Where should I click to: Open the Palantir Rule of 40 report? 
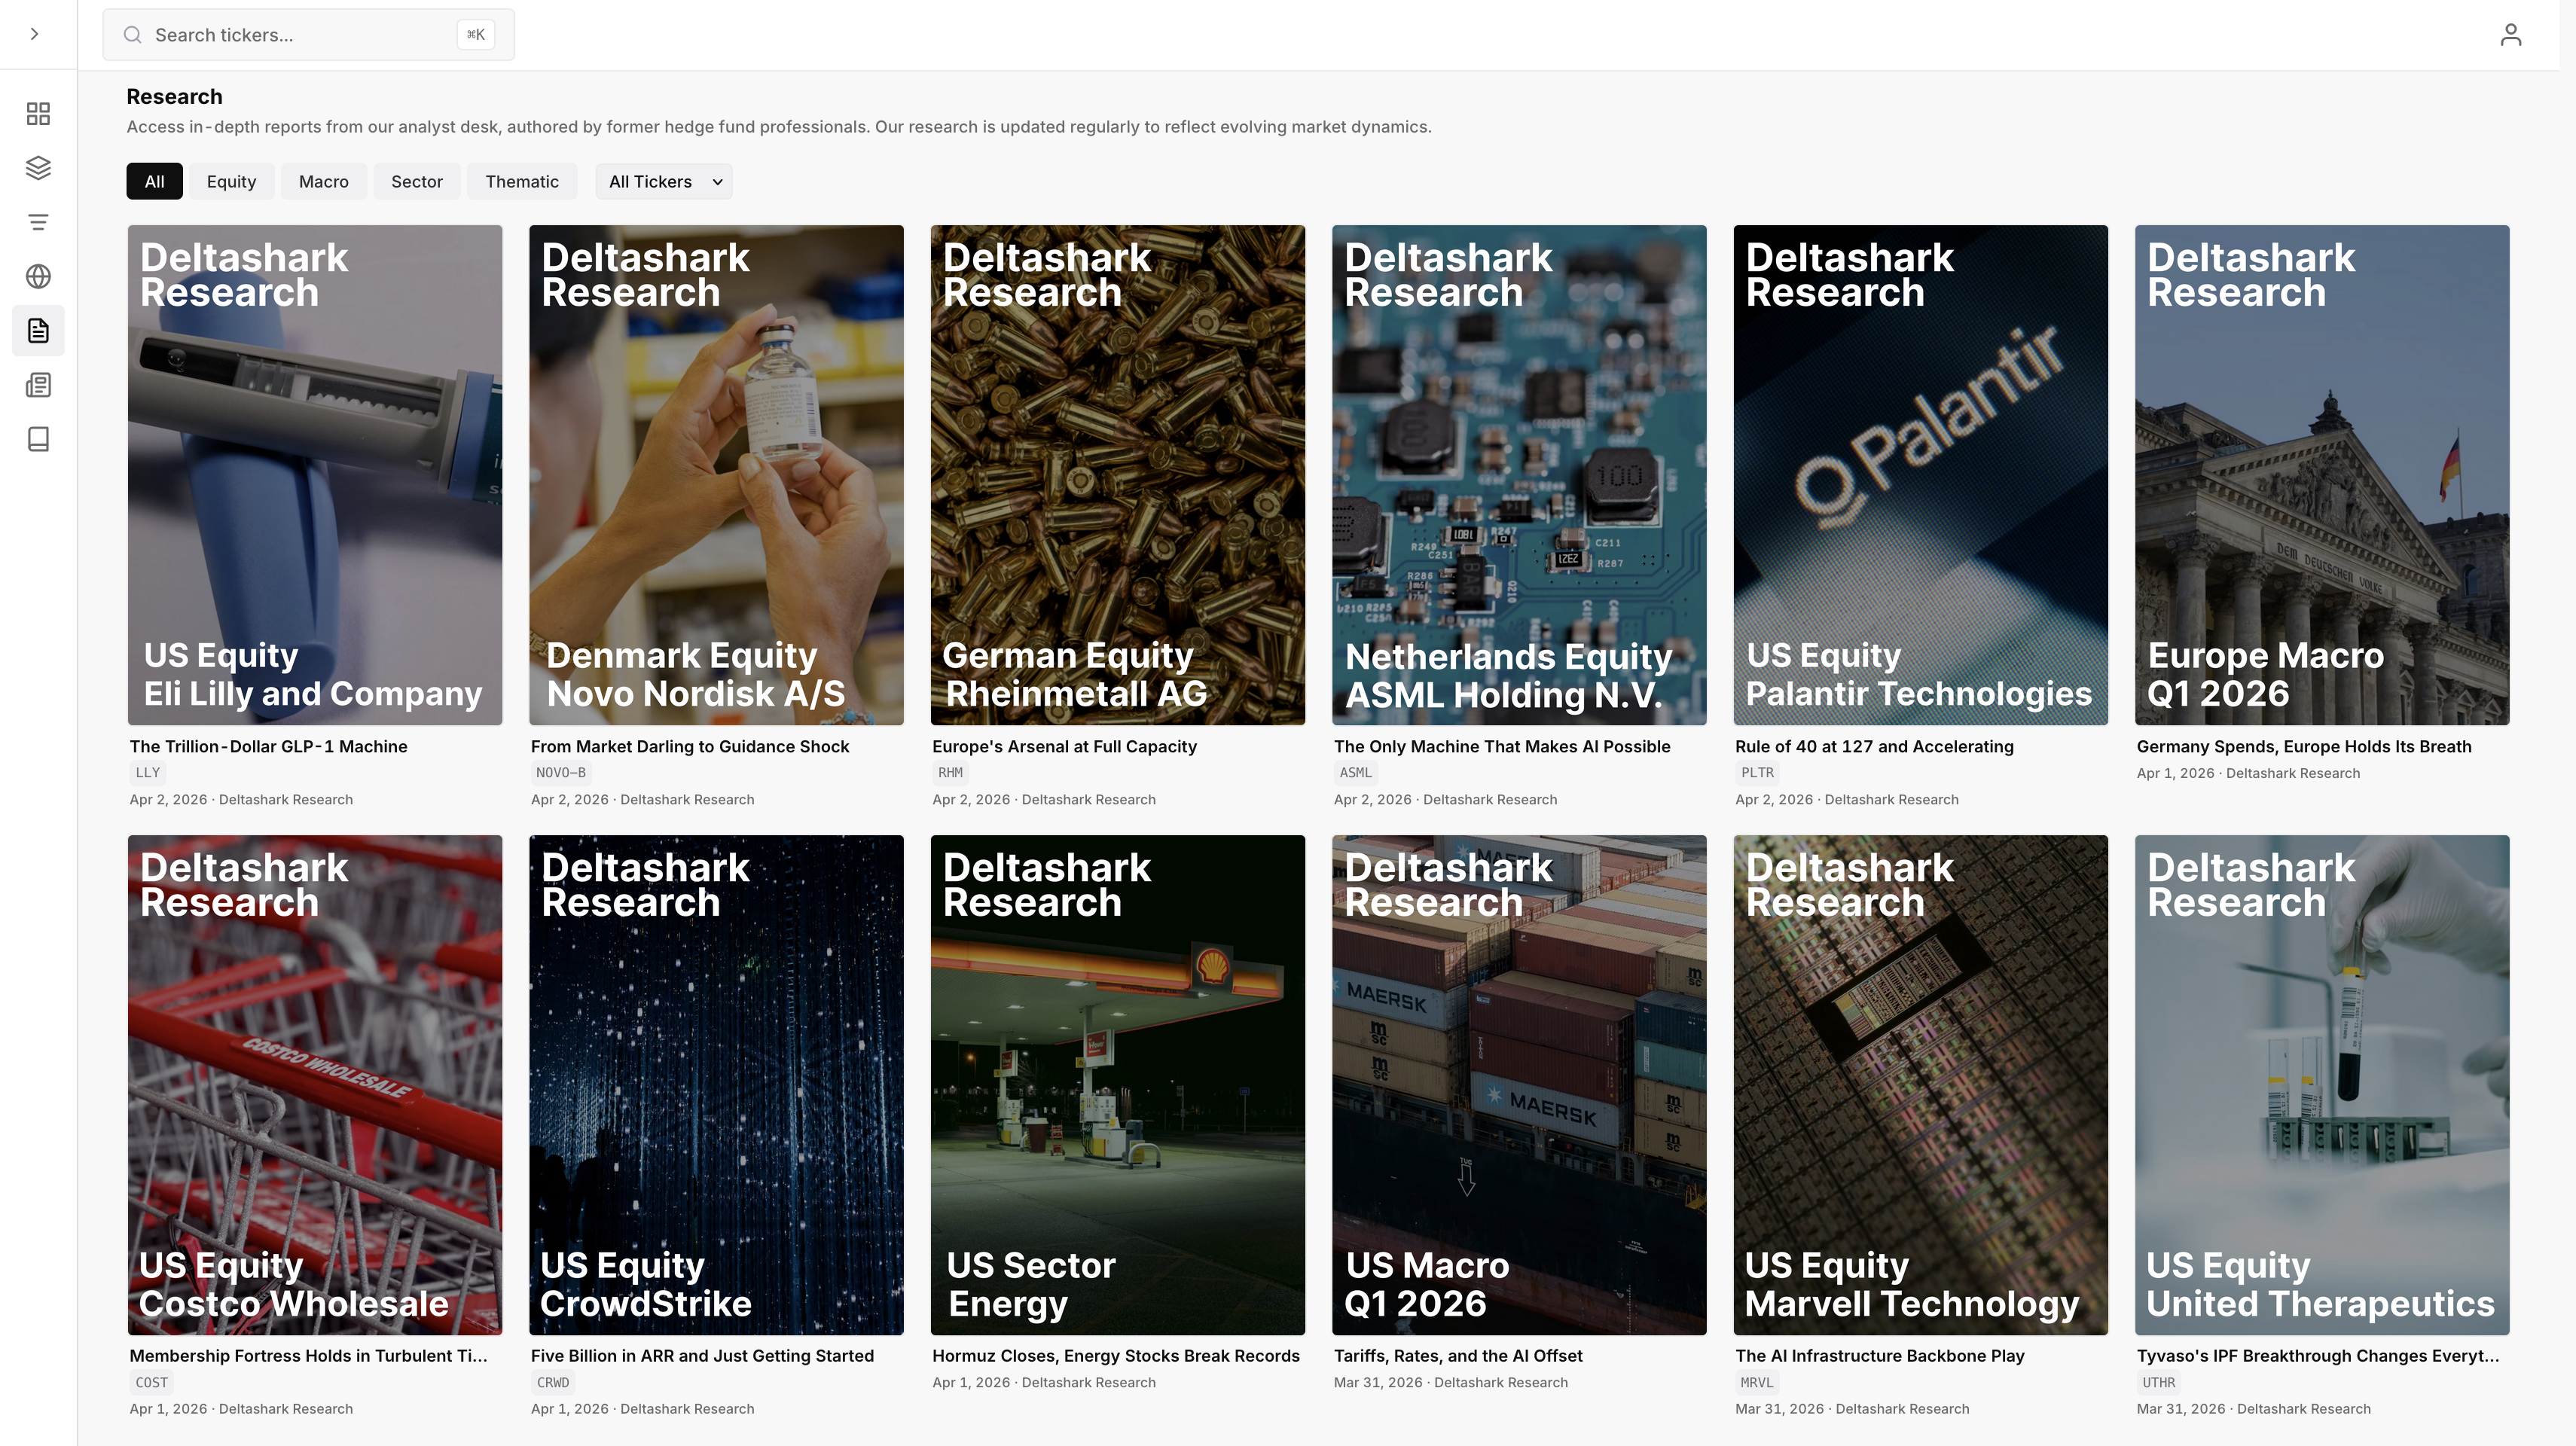1920,475
